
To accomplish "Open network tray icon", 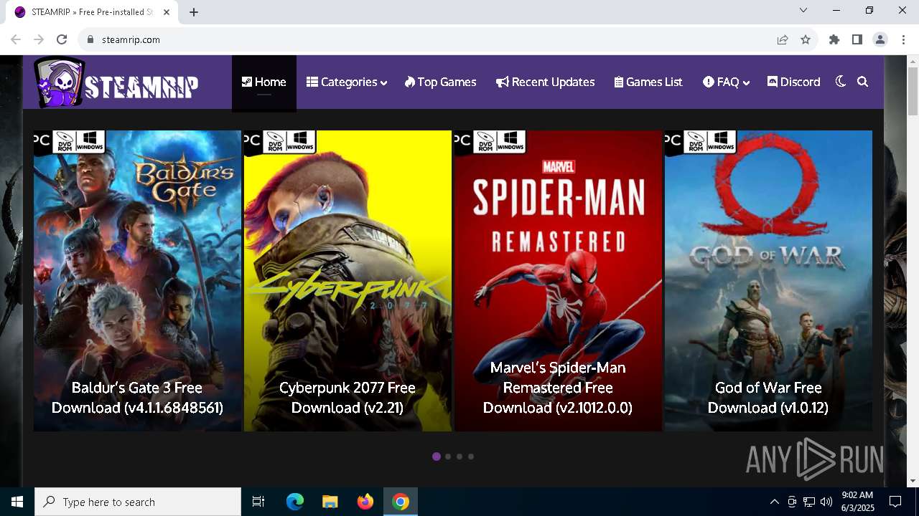I will pyautogui.click(x=809, y=502).
